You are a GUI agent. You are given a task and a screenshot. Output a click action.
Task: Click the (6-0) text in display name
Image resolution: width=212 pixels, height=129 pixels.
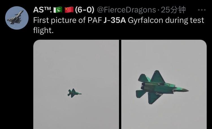(x=85, y=10)
